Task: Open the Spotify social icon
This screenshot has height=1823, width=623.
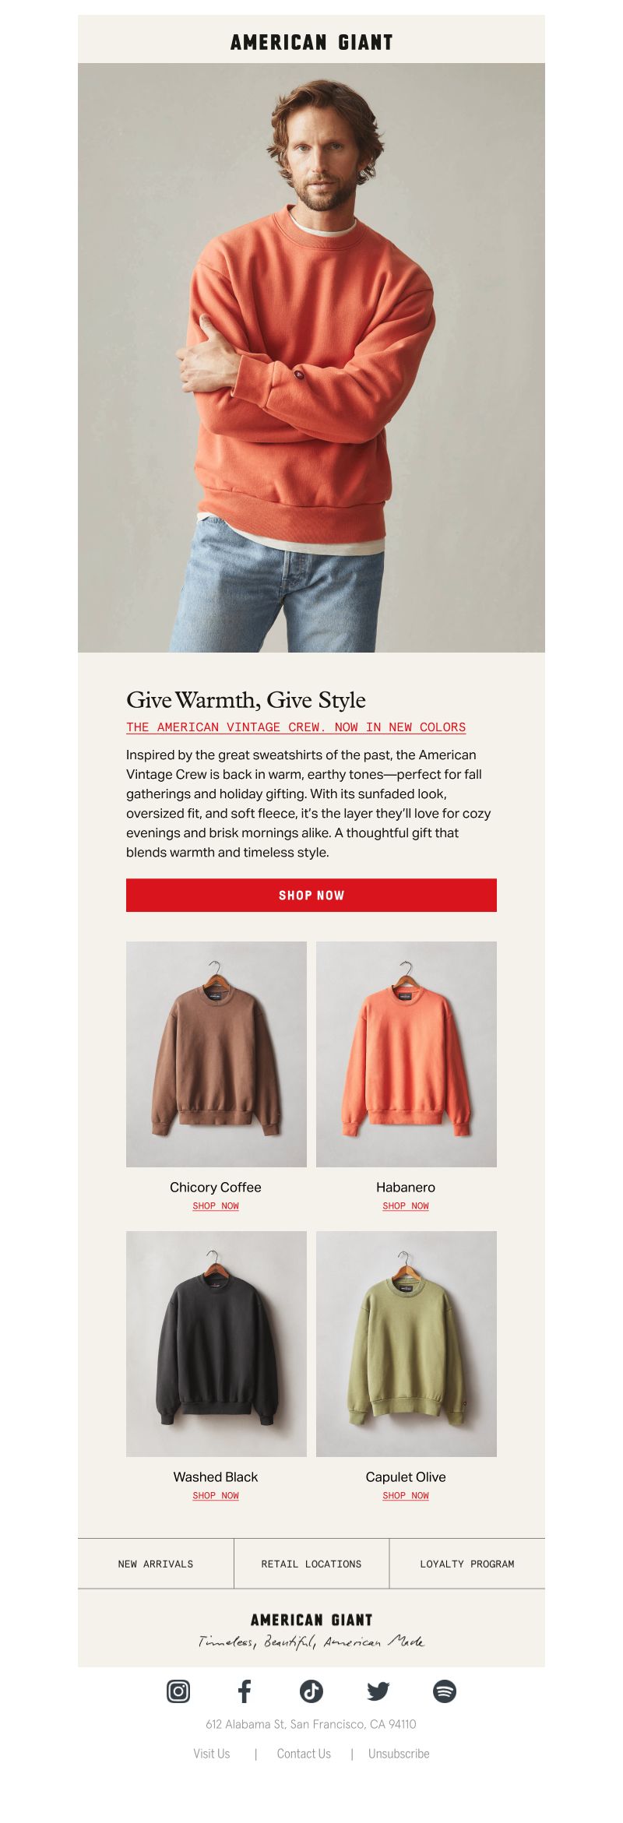Action: point(445,1691)
